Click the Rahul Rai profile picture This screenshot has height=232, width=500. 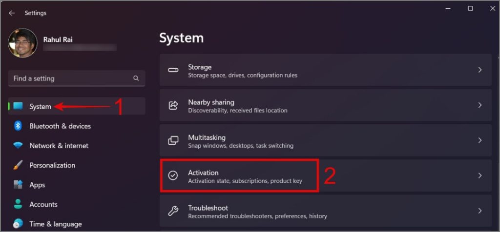coord(22,43)
